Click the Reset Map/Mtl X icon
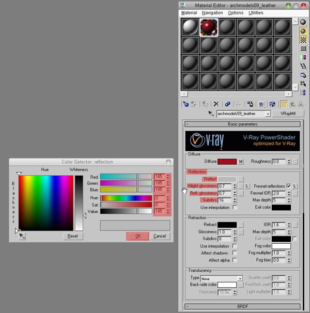Image resolution: width=310 pixels, height=313 pixels. [216, 104]
